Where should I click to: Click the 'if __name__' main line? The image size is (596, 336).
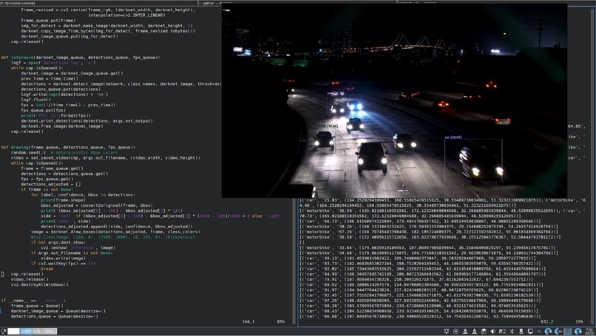(x=33, y=301)
